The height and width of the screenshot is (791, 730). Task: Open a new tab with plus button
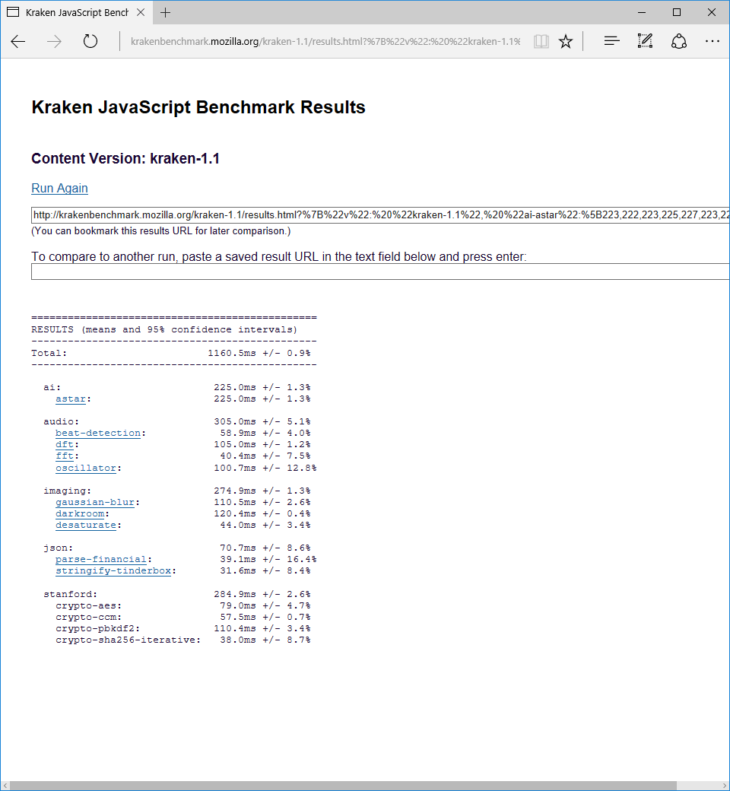coord(165,13)
